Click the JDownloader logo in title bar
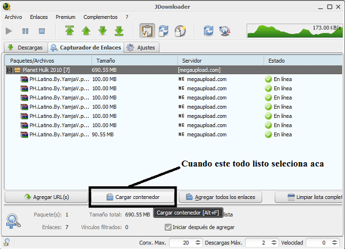 (x=6, y=6)
